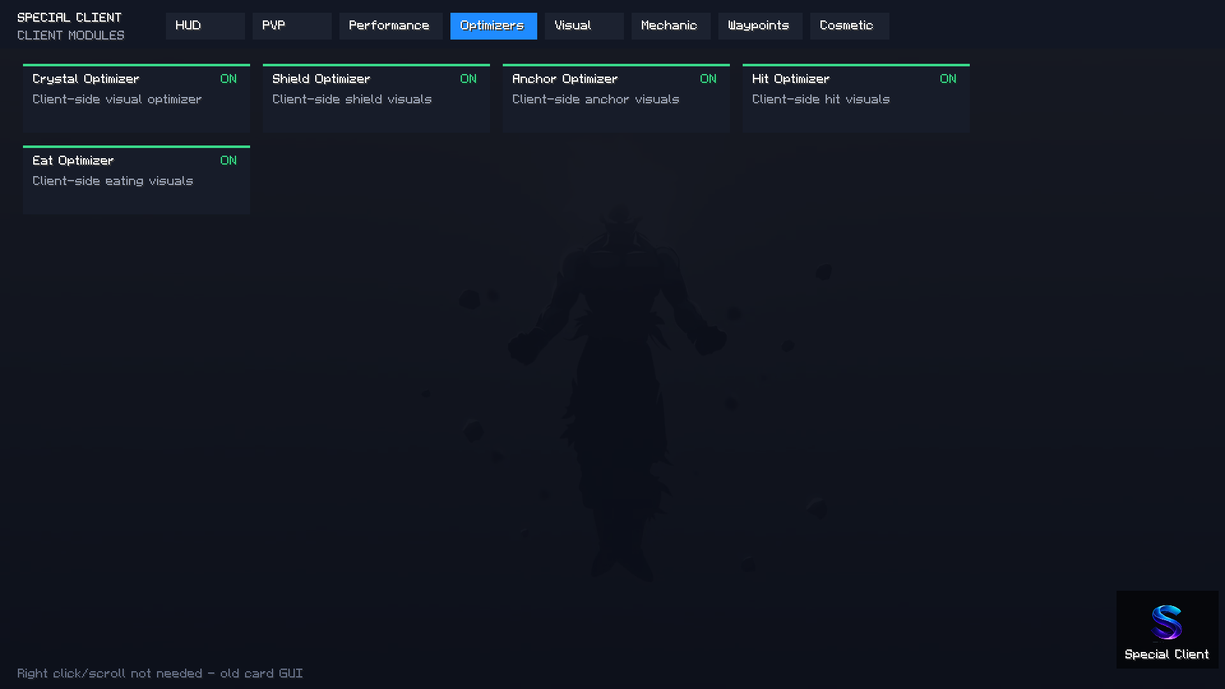Disable Shield Optimizer via ON label
Viewport: 1225px width, 689px height.
coord(468,79)
